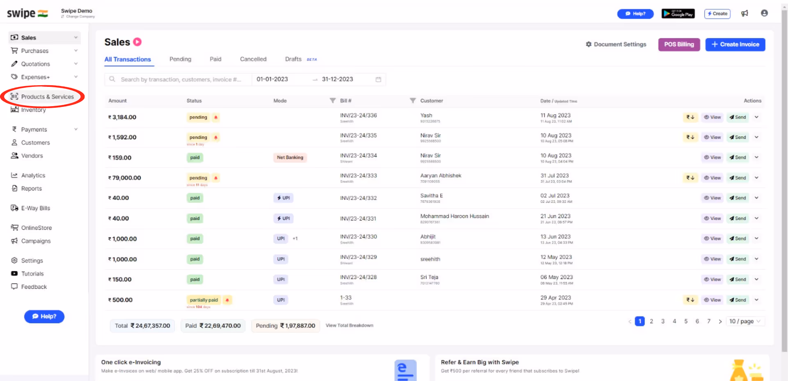Expand actions chevron for INV/23-24/334
Viewport: 788px width, 381px height.
point(756,157)
